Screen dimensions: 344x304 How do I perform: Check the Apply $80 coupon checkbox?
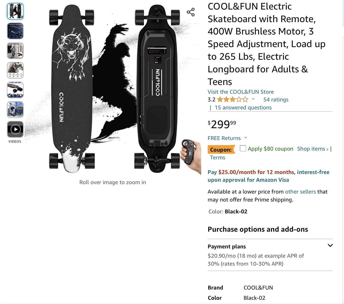coord(243,149)
